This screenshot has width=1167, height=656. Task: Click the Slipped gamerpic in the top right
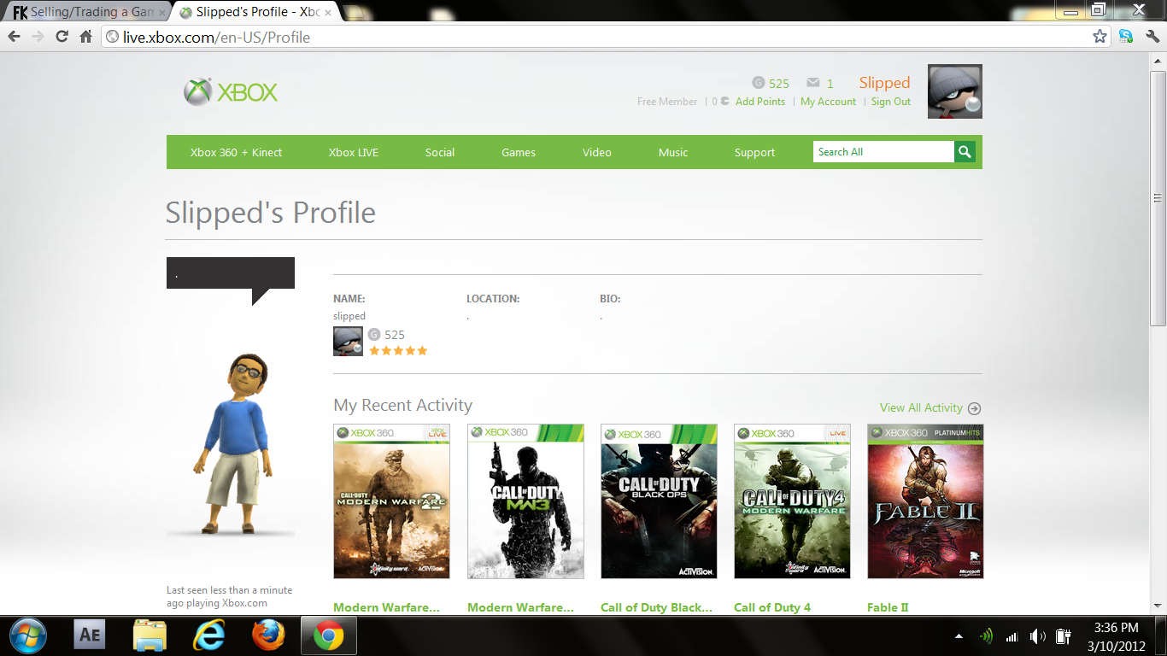coord(954,91)
